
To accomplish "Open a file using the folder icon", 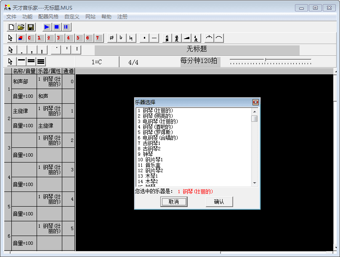I will [x=21, y=27].
